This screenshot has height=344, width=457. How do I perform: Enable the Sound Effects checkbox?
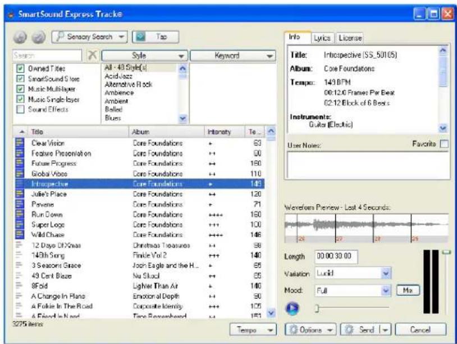pyautogui.click(x=20, y=110)
